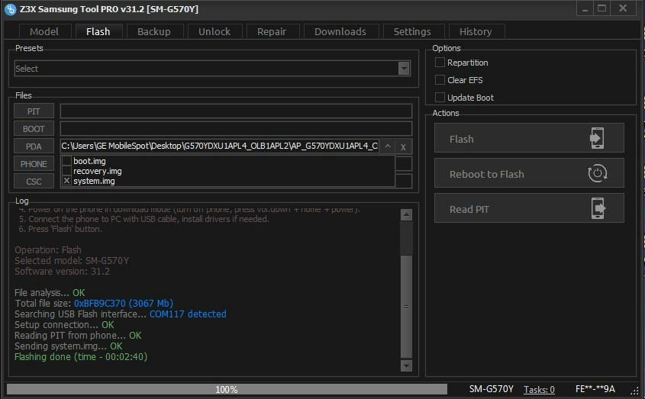Click 'Selected model: SM-G570Y' log line
This screenshot has width=645, height=399.
72,260
